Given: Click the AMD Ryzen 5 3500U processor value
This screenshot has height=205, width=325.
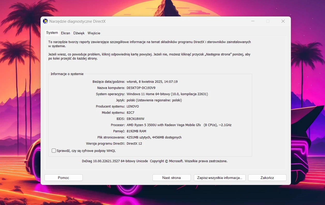Looking at the screenshot, I should point(179,125).
